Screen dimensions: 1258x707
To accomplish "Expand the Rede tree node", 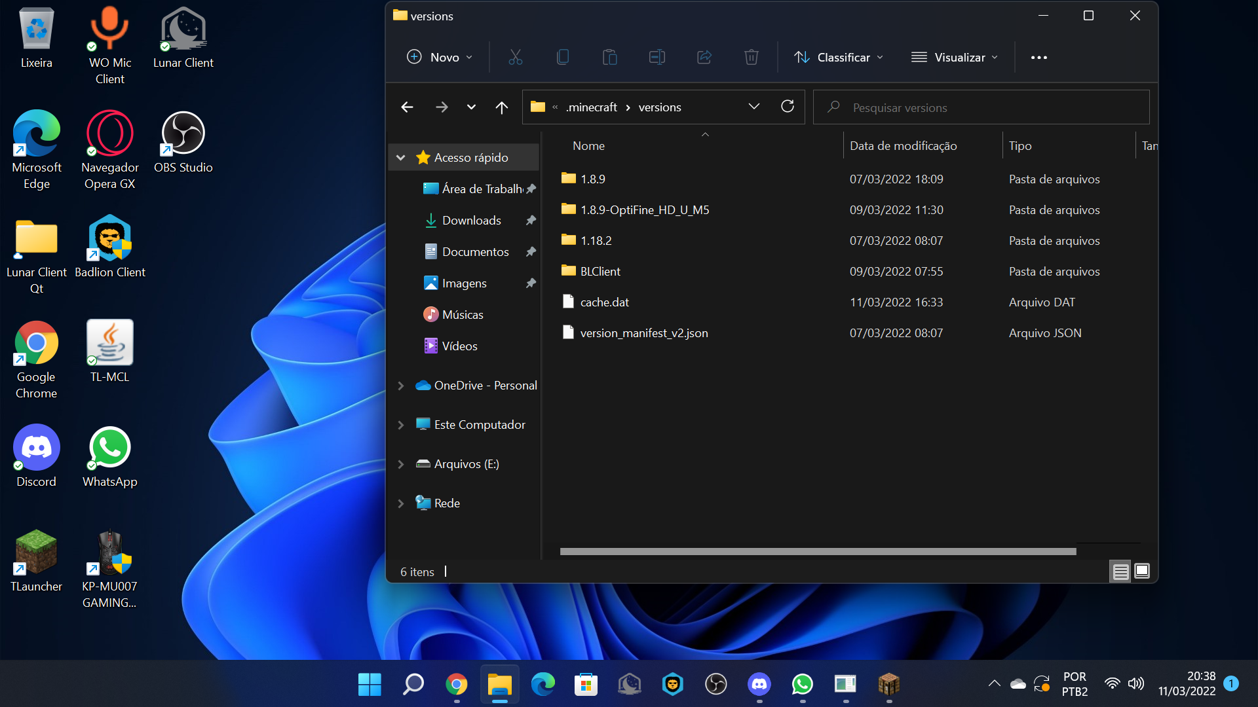I will [x=401, y=503].
